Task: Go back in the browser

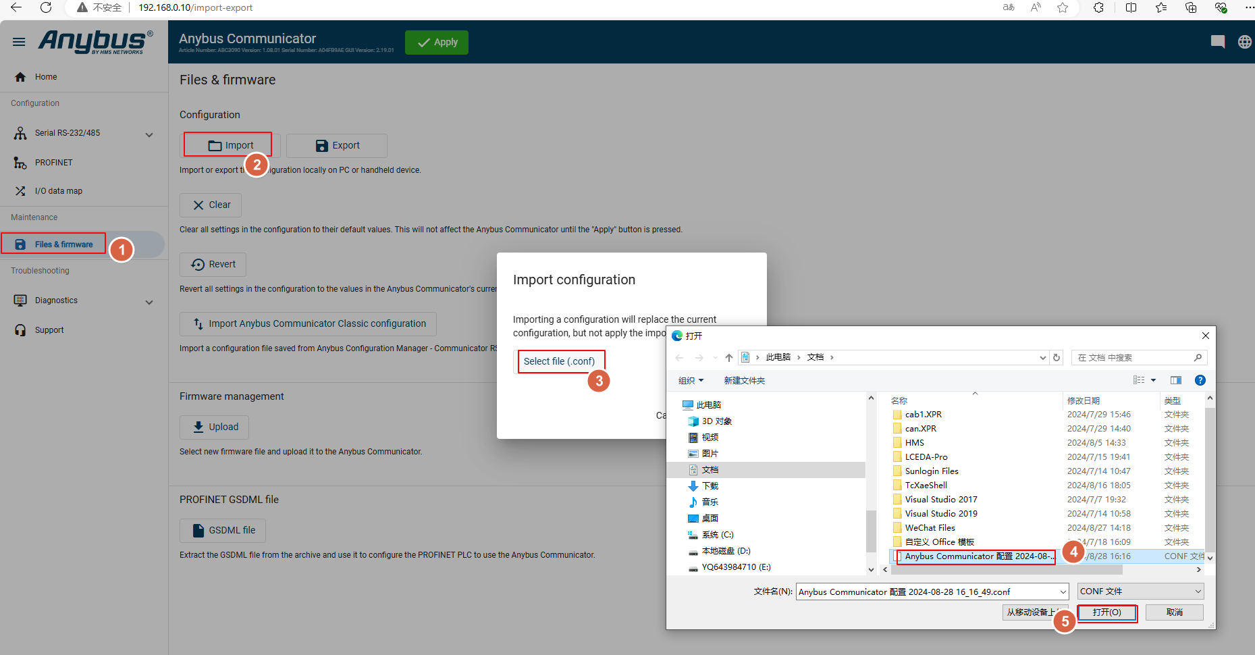Action: tap(16, 7)
